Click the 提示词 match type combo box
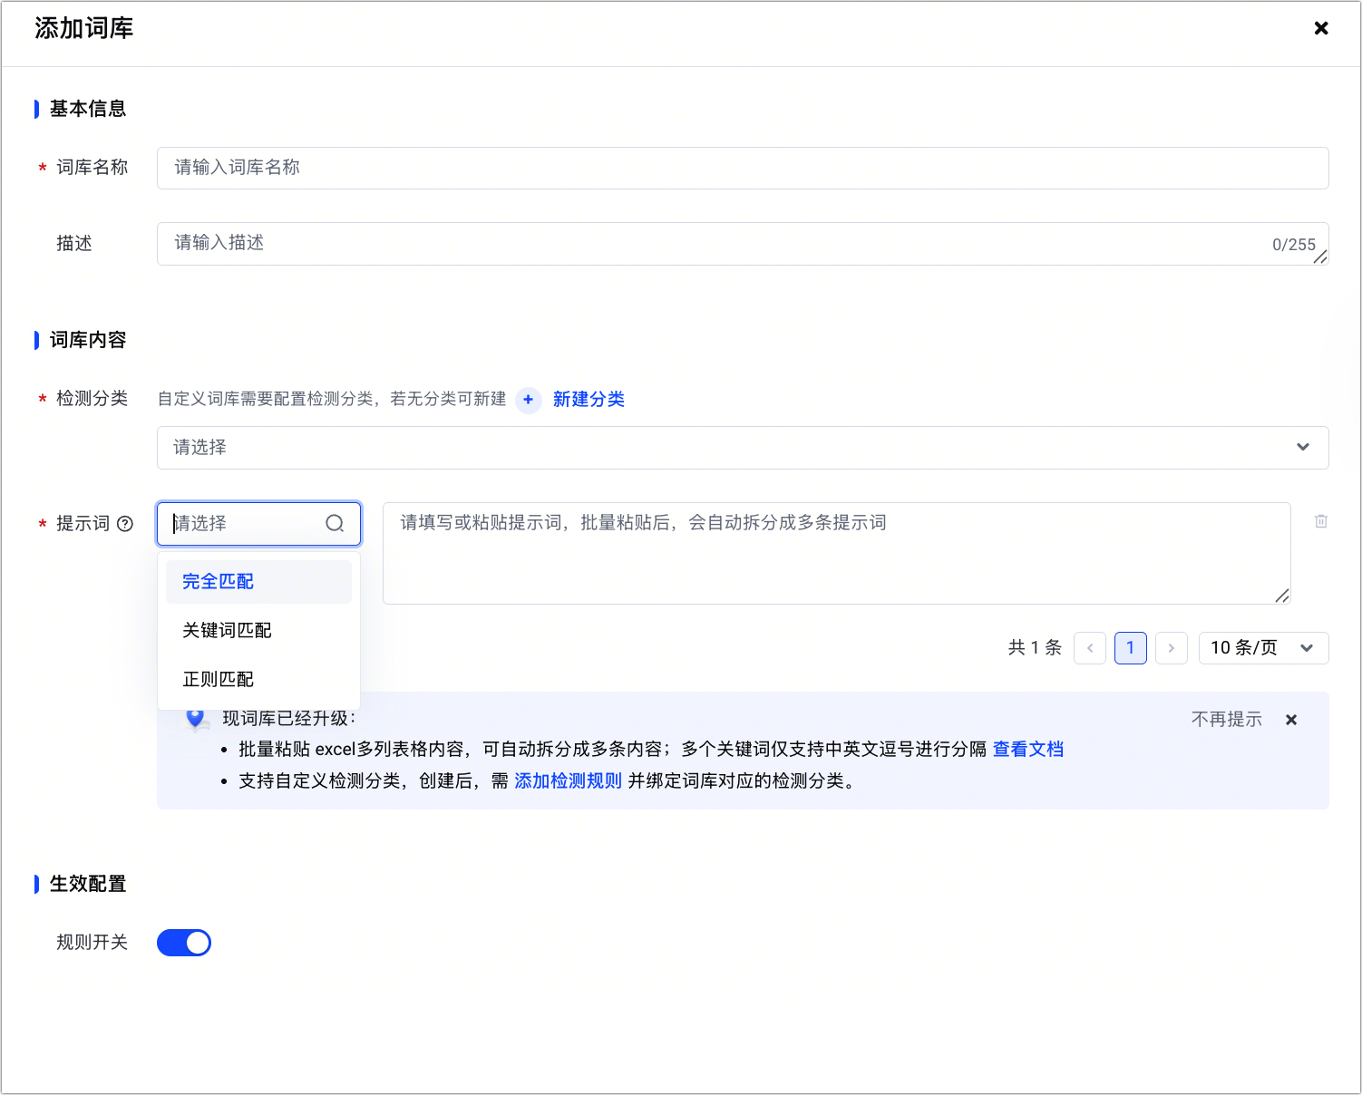1362x1095 pixels. pyautogui.click(x=259, y=524)
